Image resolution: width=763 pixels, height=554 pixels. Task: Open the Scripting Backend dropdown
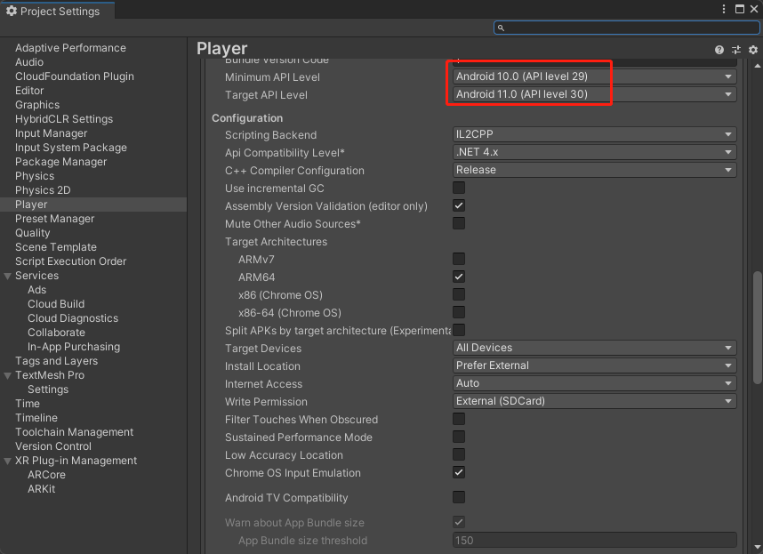click(x=594, y=134)
